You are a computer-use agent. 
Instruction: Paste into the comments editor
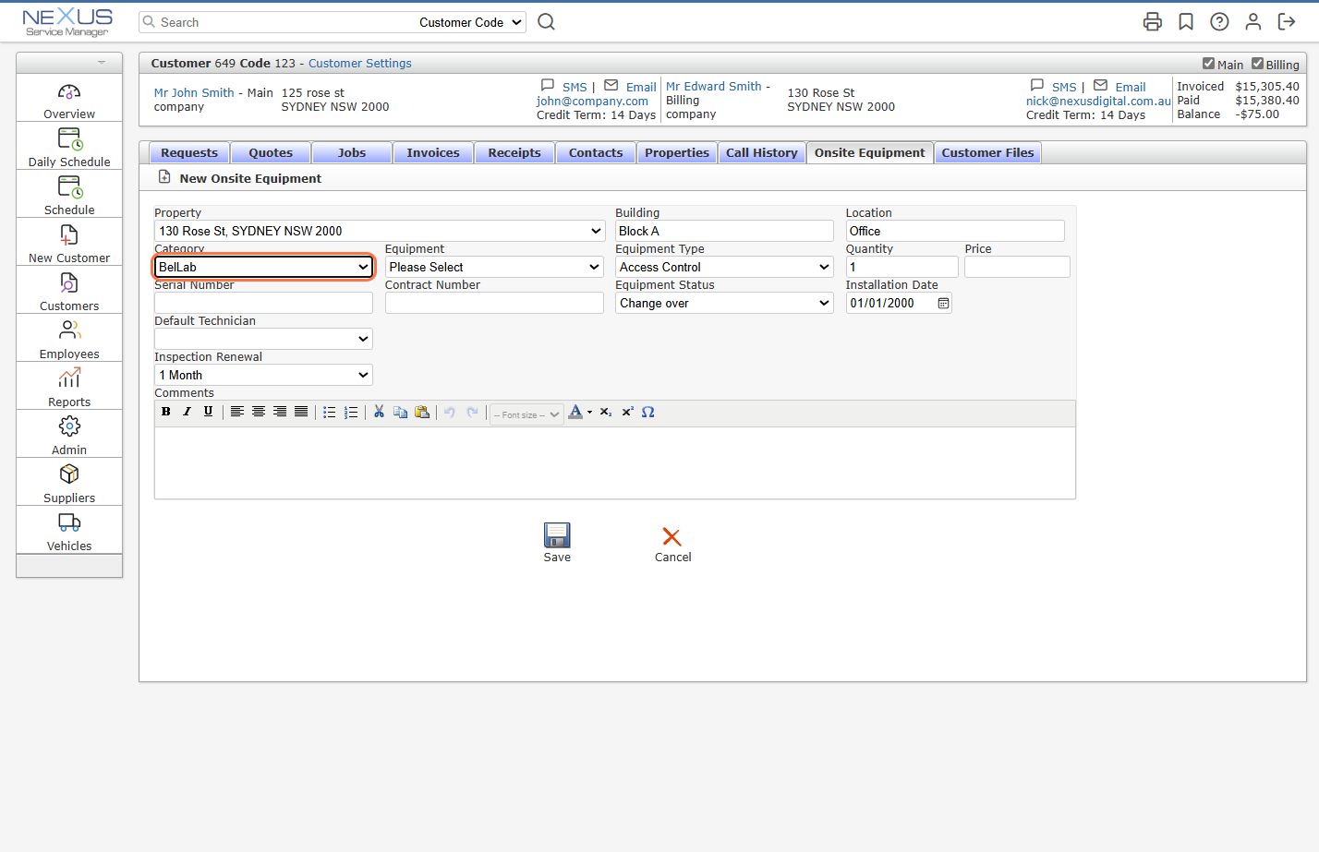(x=422, y=412)
